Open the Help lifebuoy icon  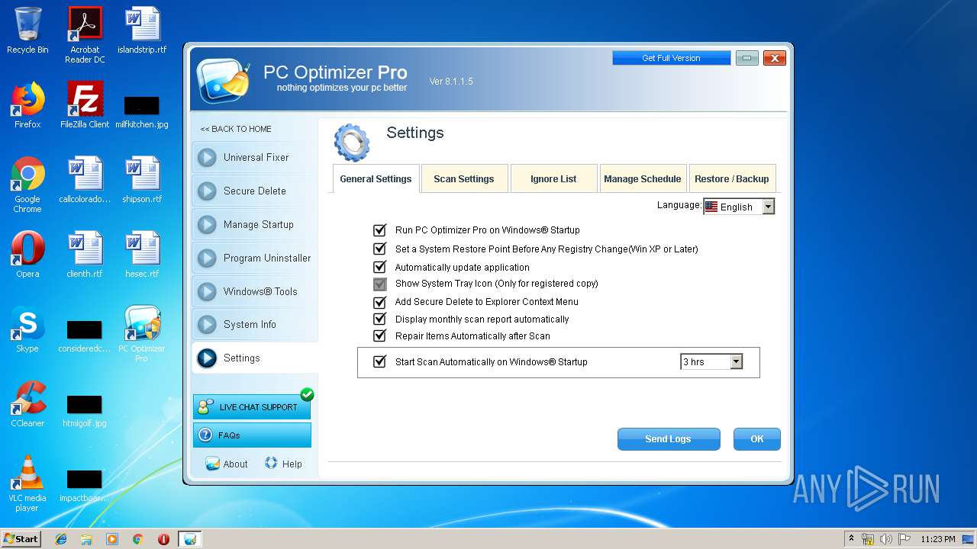[271, 463]
